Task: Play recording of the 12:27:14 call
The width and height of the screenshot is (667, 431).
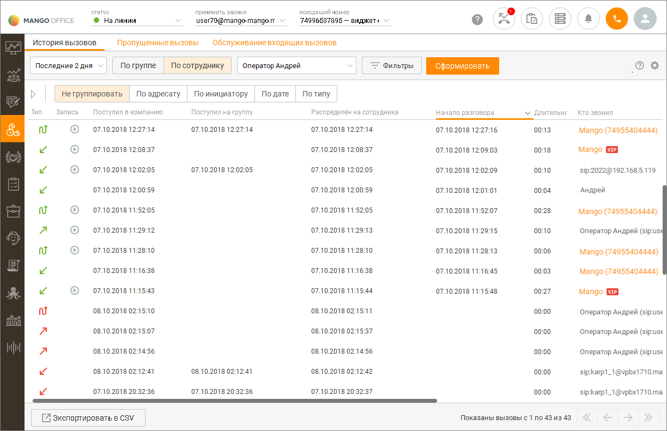Action: click(x=75, y=129)
